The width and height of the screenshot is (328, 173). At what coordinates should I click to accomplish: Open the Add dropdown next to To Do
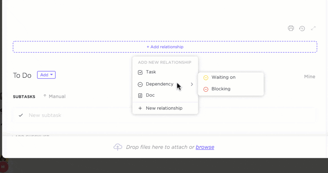(x=46, y=75)
